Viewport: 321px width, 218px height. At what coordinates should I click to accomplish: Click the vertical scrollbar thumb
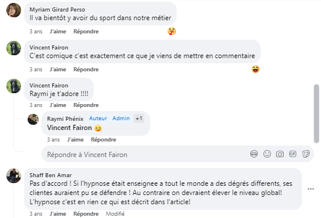(x=316, y=114)
